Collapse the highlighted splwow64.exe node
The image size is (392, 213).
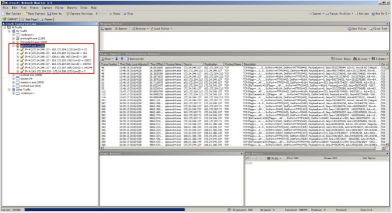tap(13, 46)
